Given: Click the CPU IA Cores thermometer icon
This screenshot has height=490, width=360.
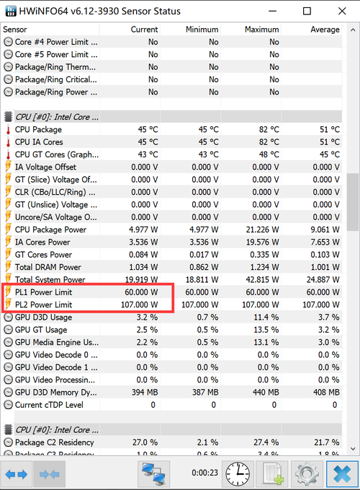Looking at the screenshot, I should point(8,142).
